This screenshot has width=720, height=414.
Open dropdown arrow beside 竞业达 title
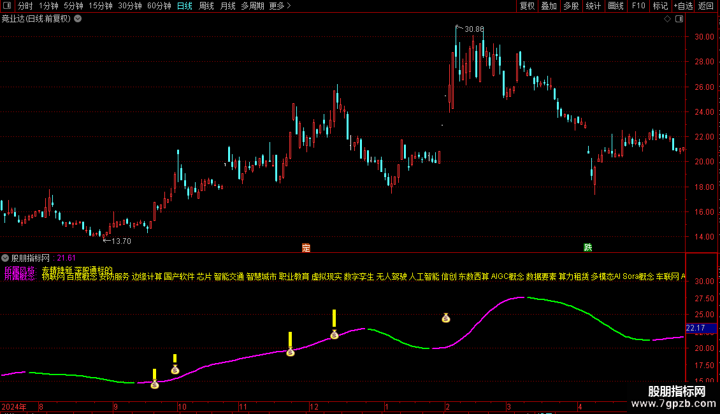78,19
